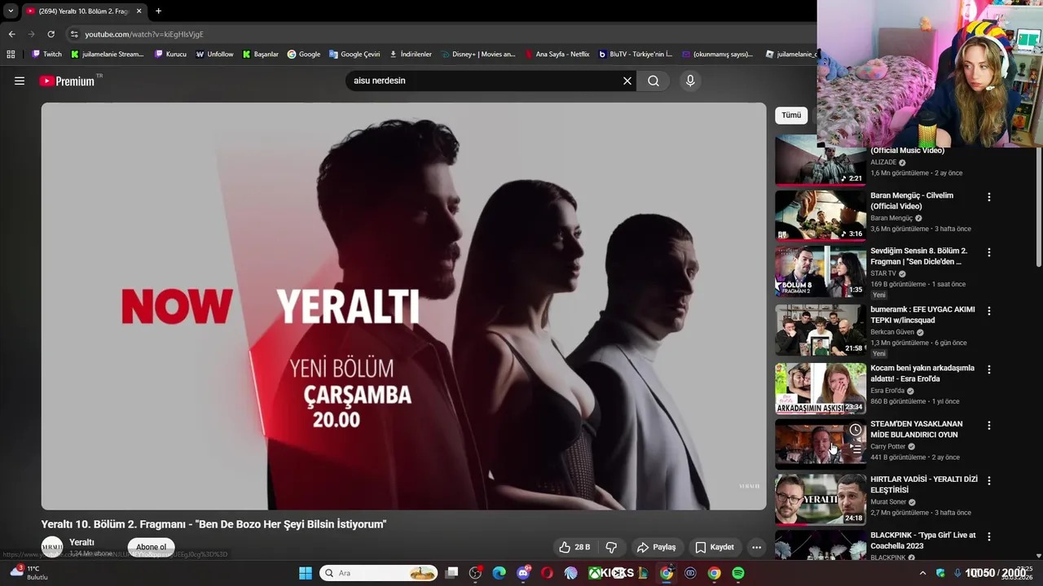This screenshot has width=1043, height=586.
Task: Open Windows Start button
Action: (306, 573)
